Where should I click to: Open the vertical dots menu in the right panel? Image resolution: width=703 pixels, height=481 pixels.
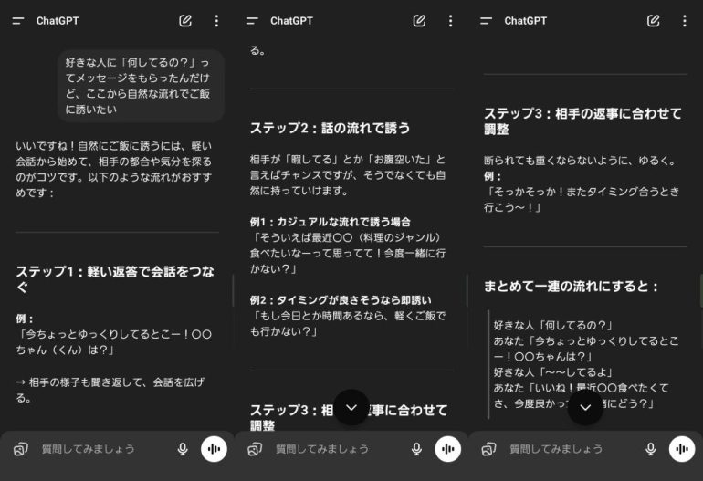[x=684, y=21]
